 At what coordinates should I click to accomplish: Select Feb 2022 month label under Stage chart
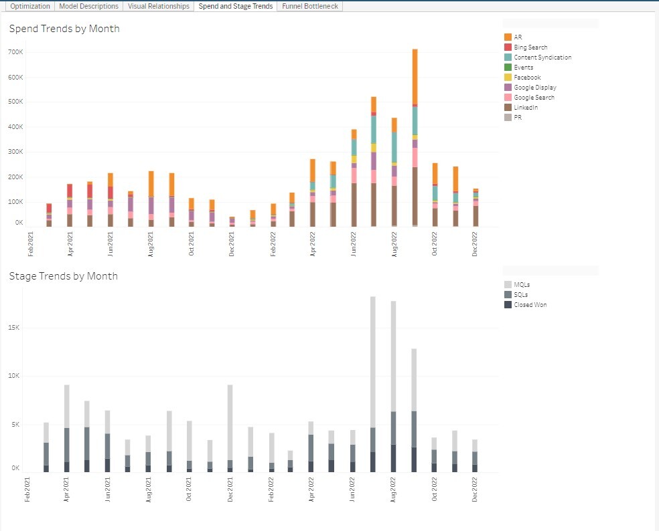tap(271, 489)
